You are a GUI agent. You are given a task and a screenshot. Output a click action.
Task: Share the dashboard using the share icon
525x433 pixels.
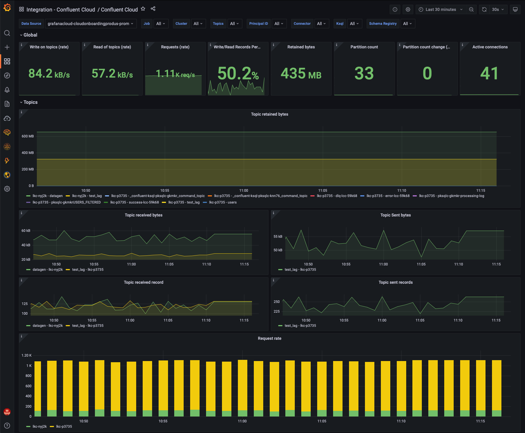(x=153, y=9)
